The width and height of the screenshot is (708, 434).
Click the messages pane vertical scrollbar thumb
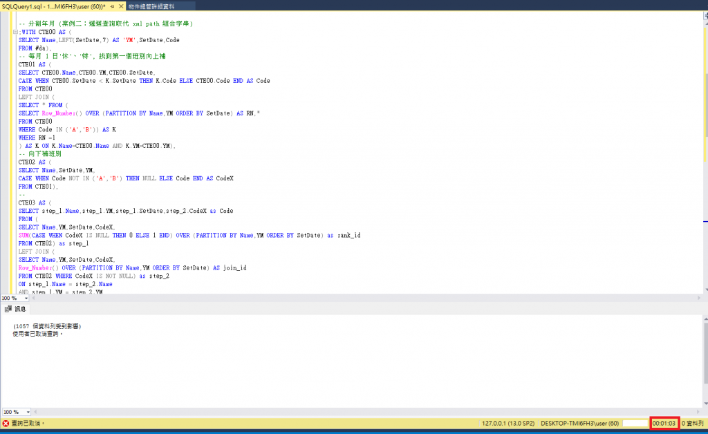[706, 352]
